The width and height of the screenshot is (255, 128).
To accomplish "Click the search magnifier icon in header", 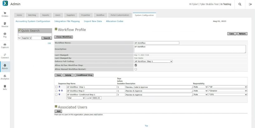I will (239, 4).
